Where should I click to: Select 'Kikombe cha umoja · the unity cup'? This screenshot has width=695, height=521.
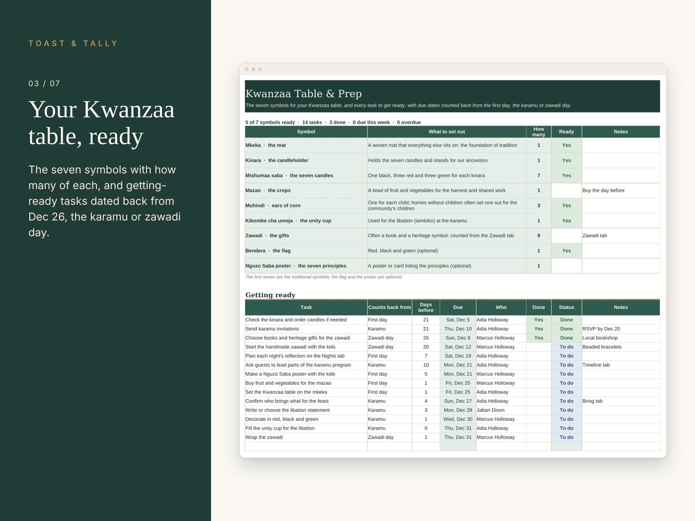[306, 221]
